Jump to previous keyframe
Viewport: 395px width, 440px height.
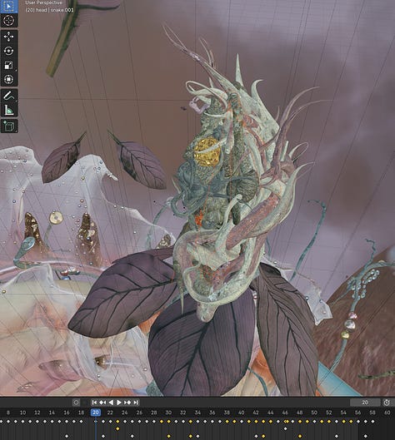pyautogui.click(x=102, y=403)
